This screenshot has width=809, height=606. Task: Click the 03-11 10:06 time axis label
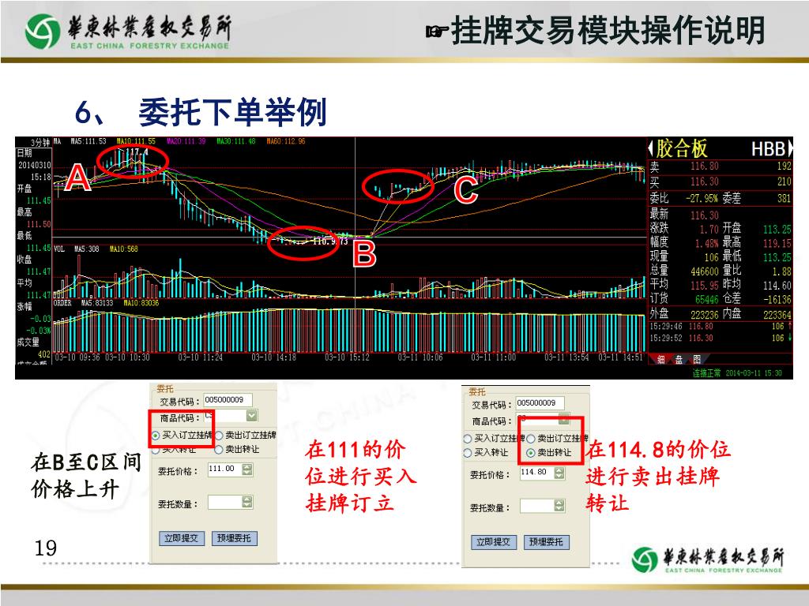[x=420, y=357]
